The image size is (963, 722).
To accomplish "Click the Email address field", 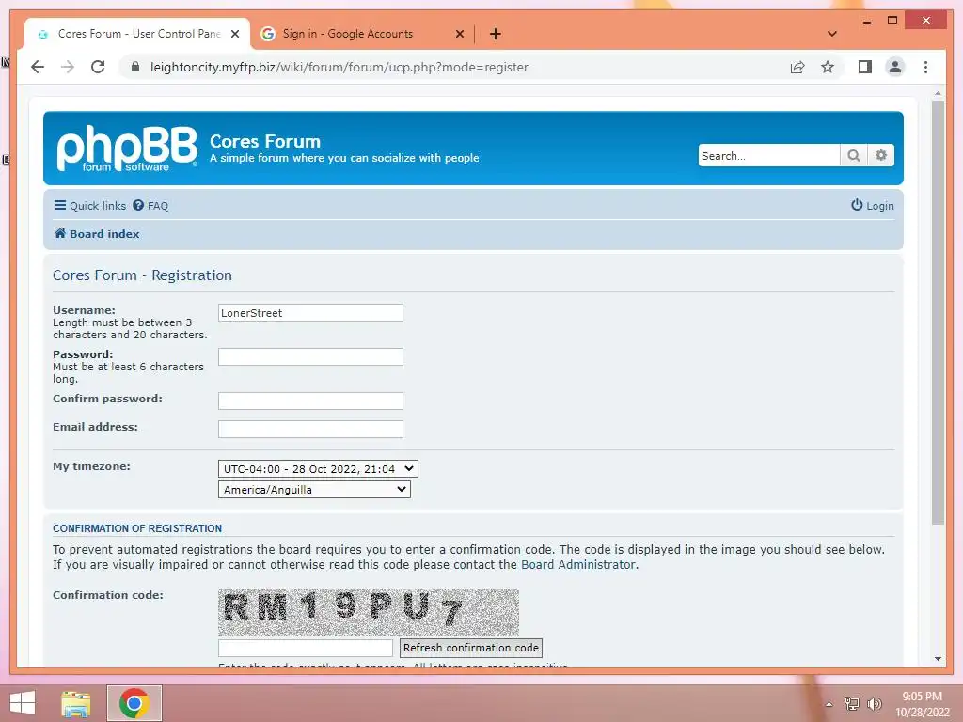I will 310,429.
